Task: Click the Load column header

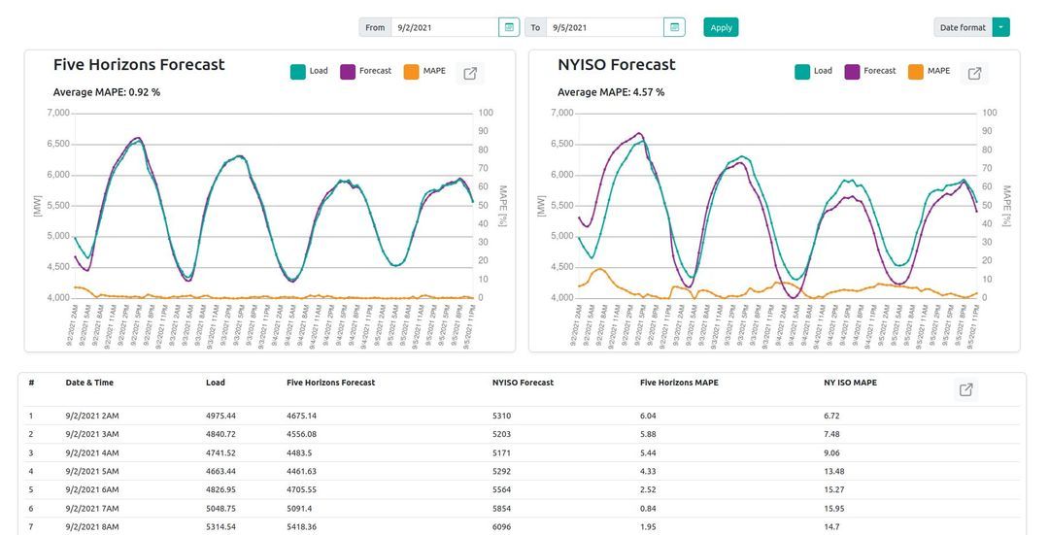Action: [x=216, y=383]
